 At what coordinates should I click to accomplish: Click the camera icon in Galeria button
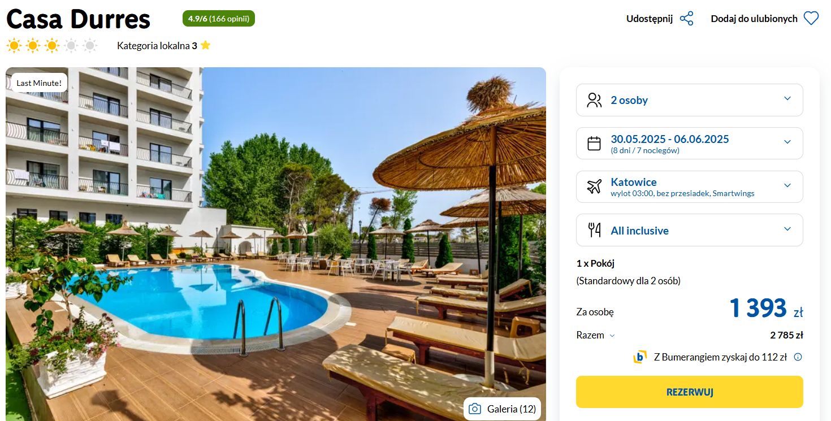tap(475, 409)
